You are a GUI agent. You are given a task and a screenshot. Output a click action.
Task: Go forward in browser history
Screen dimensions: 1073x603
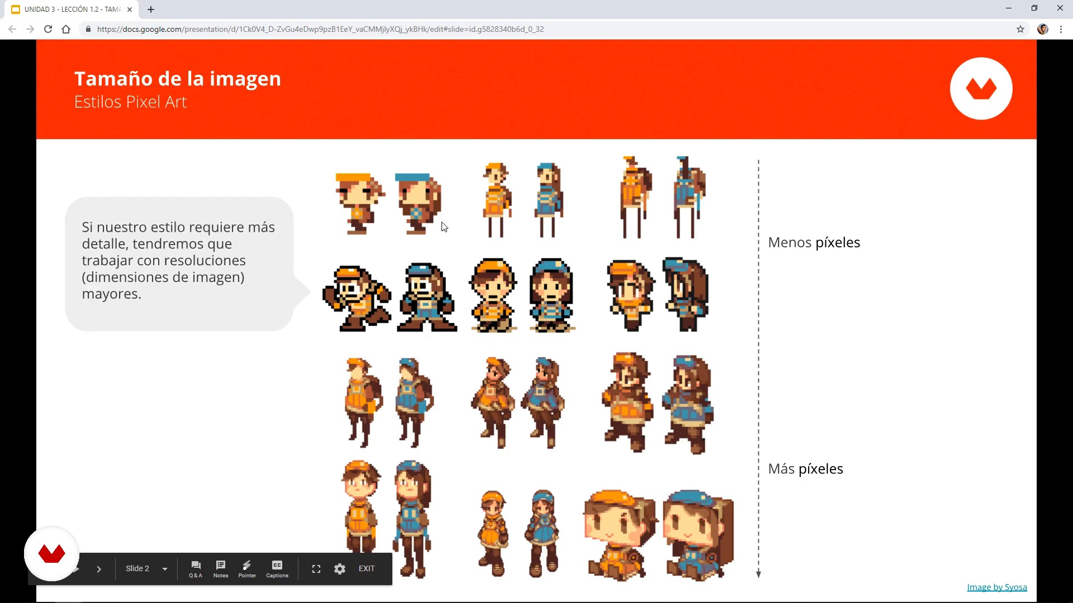pos(30,29)
